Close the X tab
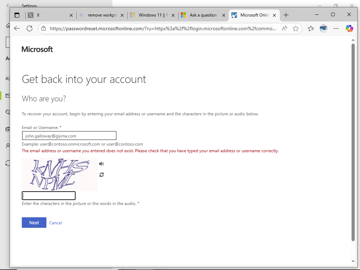 click(x=71, y=15)
